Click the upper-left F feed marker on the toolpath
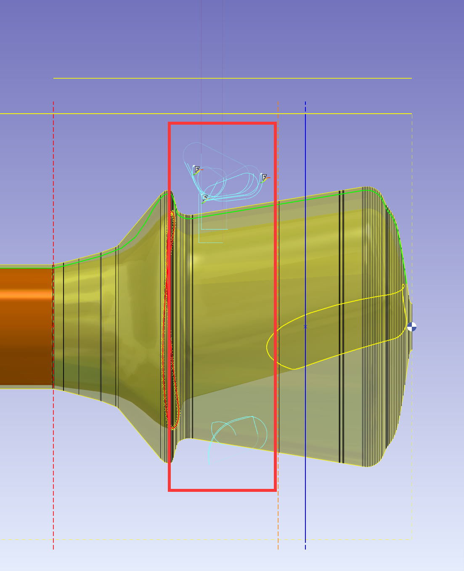 pos(196,169)
